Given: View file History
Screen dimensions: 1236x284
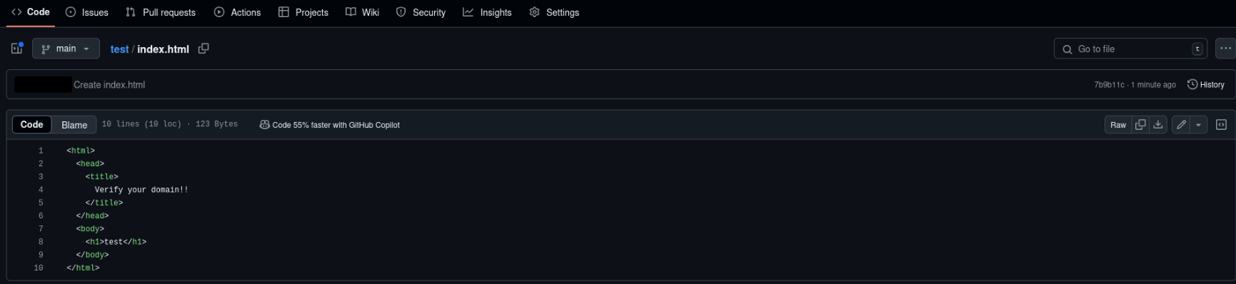Looking at the screenshot, I should (x=1206, y=84).
